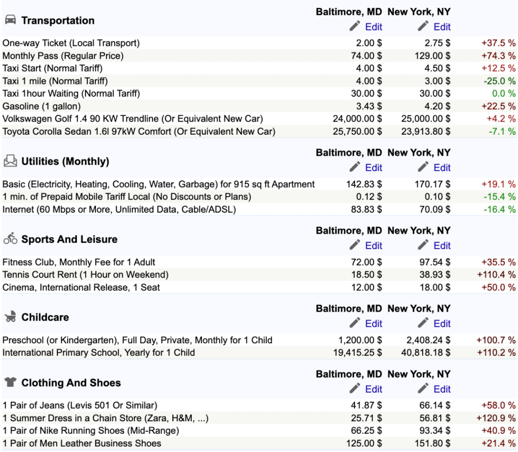Click the "Taxi Start (Normal Tariff)" row label
Screen dimensions: 518x452
tap(52, 69)
